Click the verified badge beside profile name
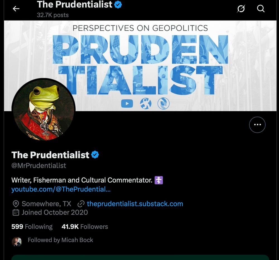Viewport: 279px width, 260px height. click(x=95, y=154)
